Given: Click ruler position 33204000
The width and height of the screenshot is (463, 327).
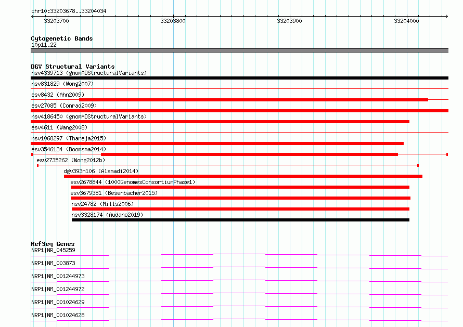Looking at the screenshot, I should click(x=407, y=21).
